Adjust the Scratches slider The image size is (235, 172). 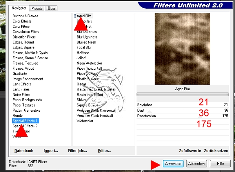(182, 105)
